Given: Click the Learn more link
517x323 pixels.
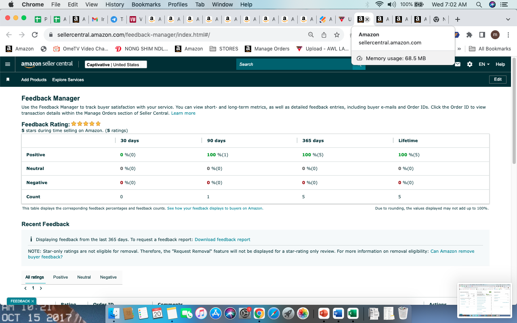Looking at the screenshot, I should click(183, 113).
